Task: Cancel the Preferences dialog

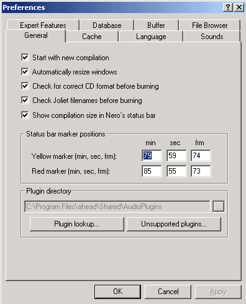Action: click(168, 292)
